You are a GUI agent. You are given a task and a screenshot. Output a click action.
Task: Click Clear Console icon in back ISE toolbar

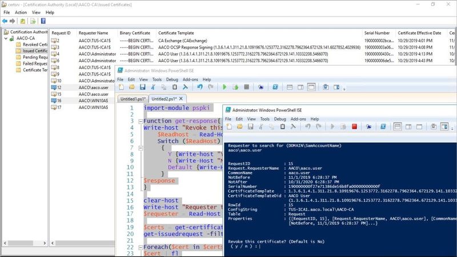tap(185, 87)
